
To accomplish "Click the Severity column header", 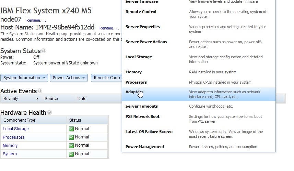I will (x=21, y=99).
